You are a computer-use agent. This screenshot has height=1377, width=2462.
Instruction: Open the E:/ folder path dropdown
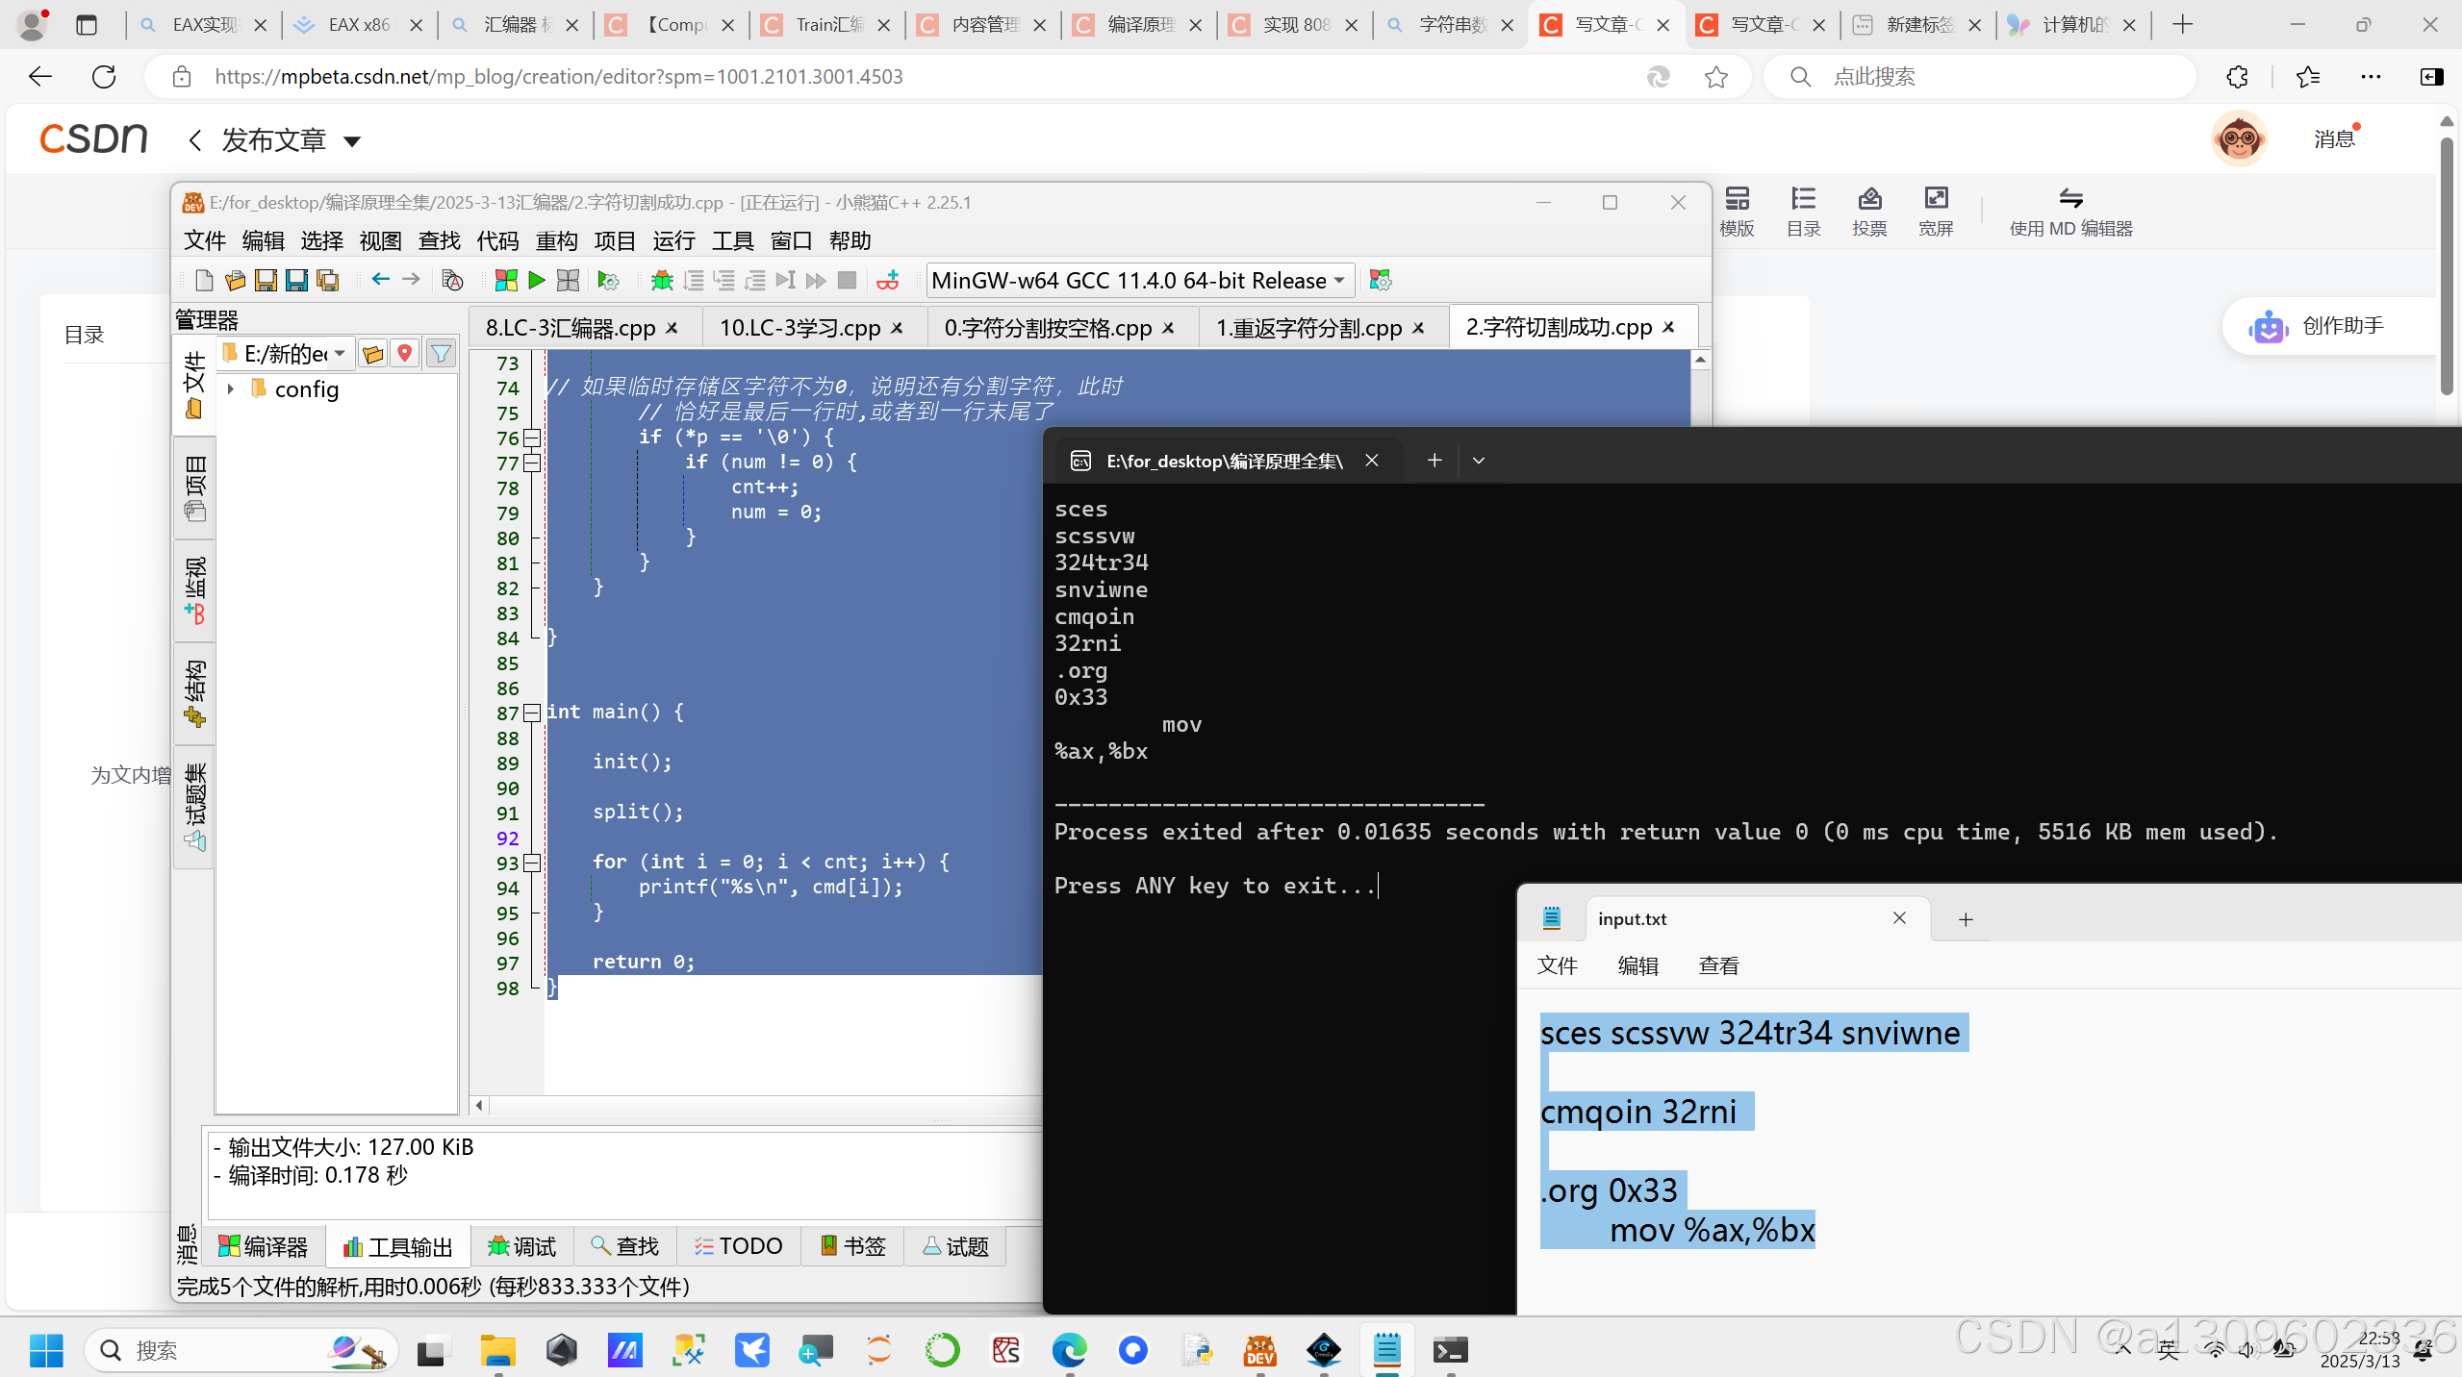(x=340, y=354)
